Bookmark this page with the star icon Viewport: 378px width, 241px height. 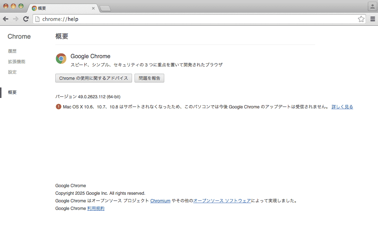coord(361,19)
